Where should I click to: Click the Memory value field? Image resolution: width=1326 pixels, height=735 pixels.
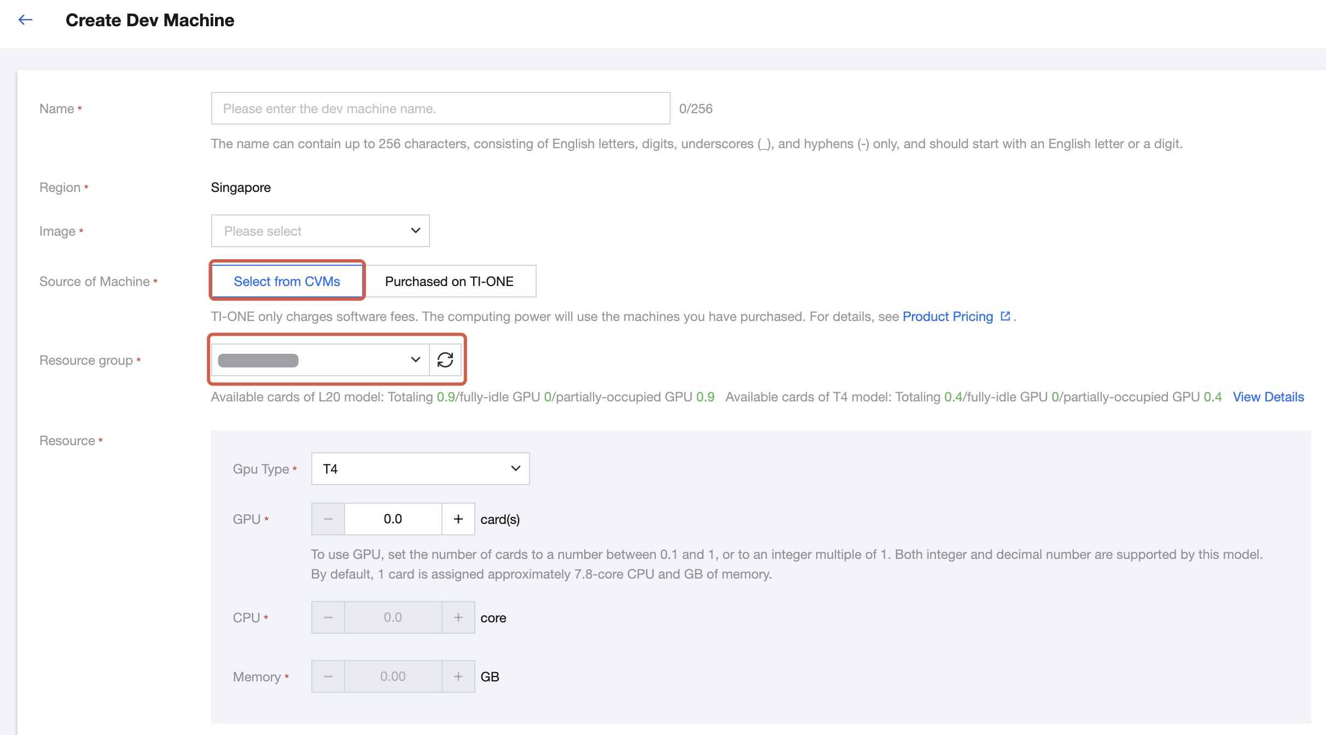393,676
